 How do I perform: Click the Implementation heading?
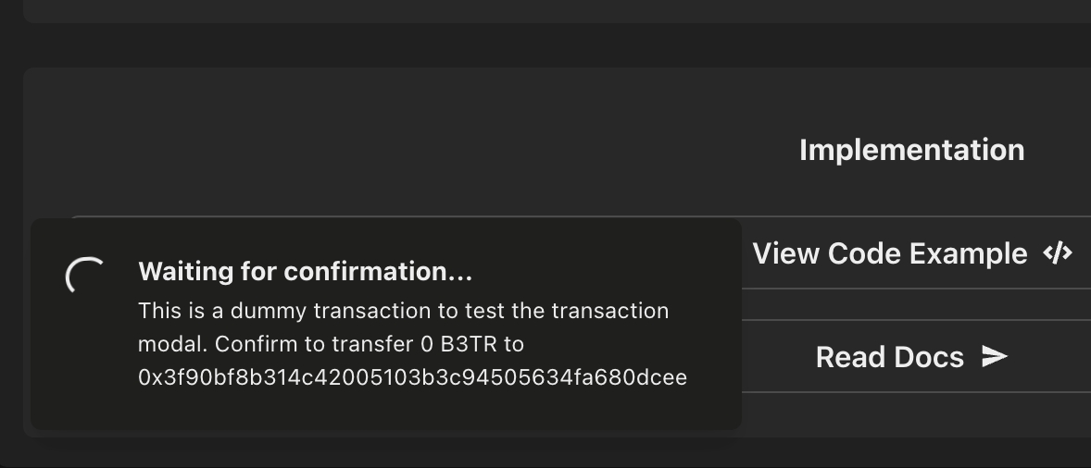(911, 150)
